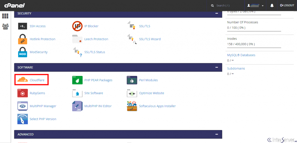Open the MultiPHP INI Editor link
Viewport: 297px width, 143px height.
(x=98, y=106)
